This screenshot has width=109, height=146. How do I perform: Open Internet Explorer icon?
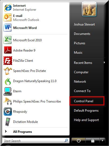(x=8, y=8)
